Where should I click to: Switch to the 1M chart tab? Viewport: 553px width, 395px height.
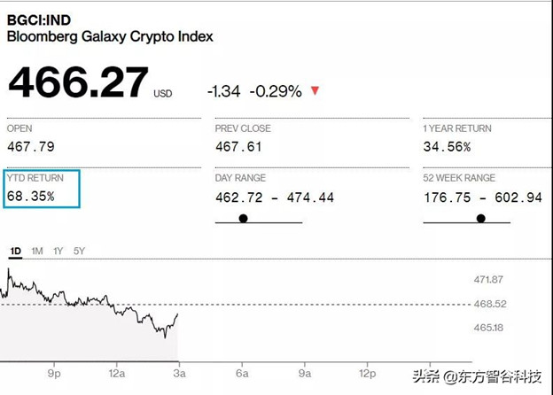pos(37,252)
